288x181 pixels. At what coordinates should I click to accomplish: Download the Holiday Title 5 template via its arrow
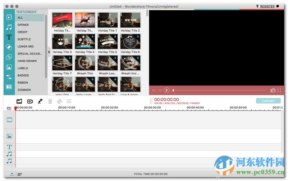(115, 37)
